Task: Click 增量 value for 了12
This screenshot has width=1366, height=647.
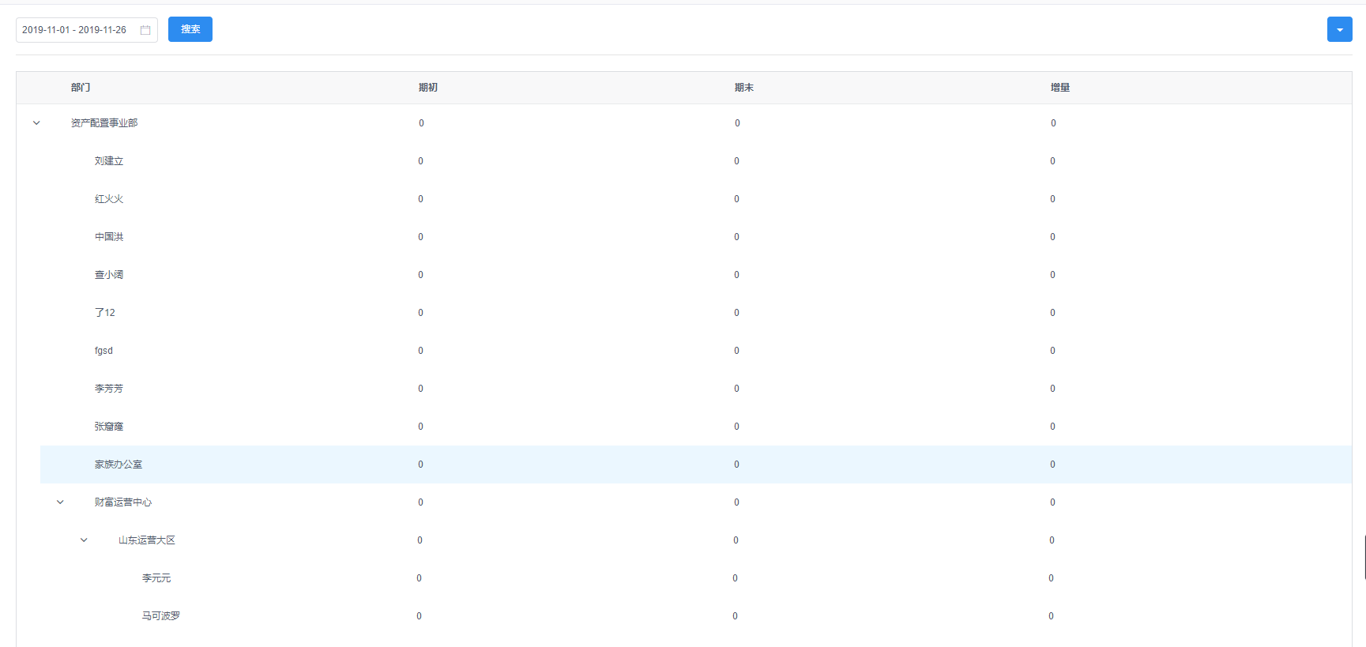Action: (x=1052, y=313)
